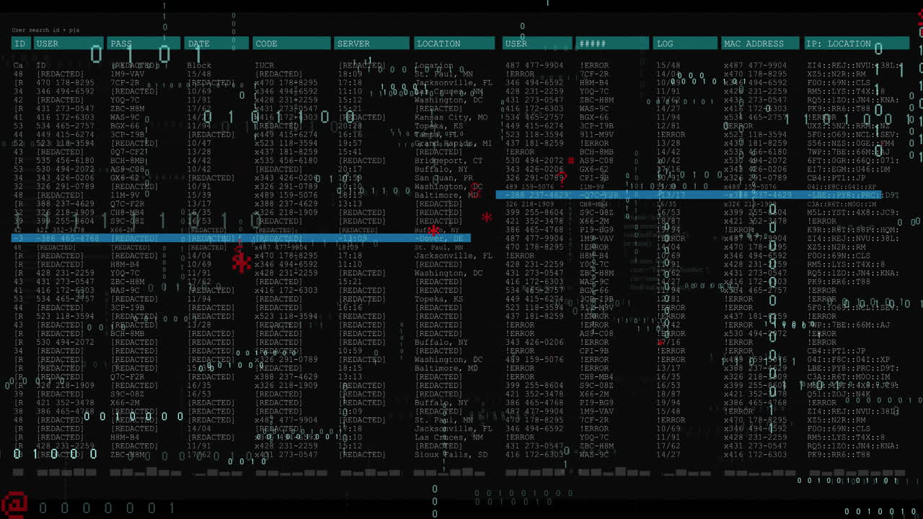Screen dimensions: 923x519
Task: Open the SERVER column sort dropdown
Action: (371, 43)
